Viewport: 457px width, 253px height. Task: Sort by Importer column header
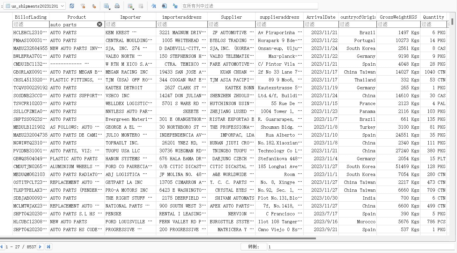tap(130, 17)
